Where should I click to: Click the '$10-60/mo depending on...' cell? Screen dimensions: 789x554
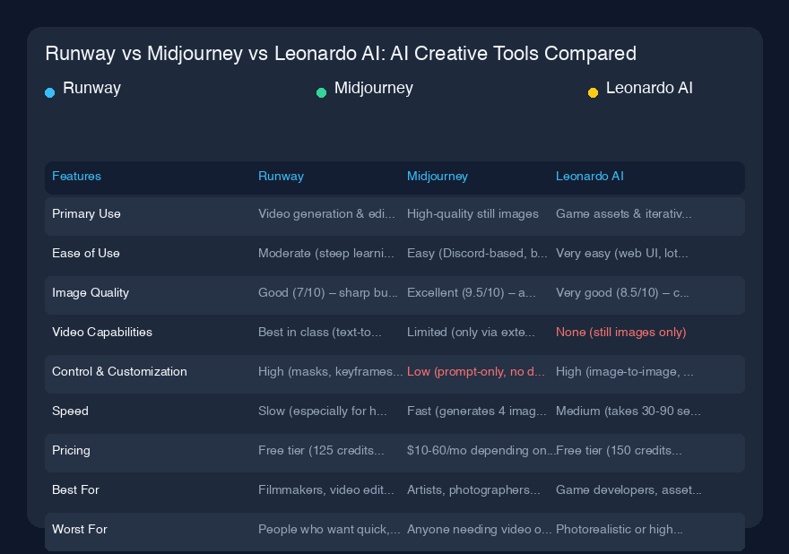481,450
